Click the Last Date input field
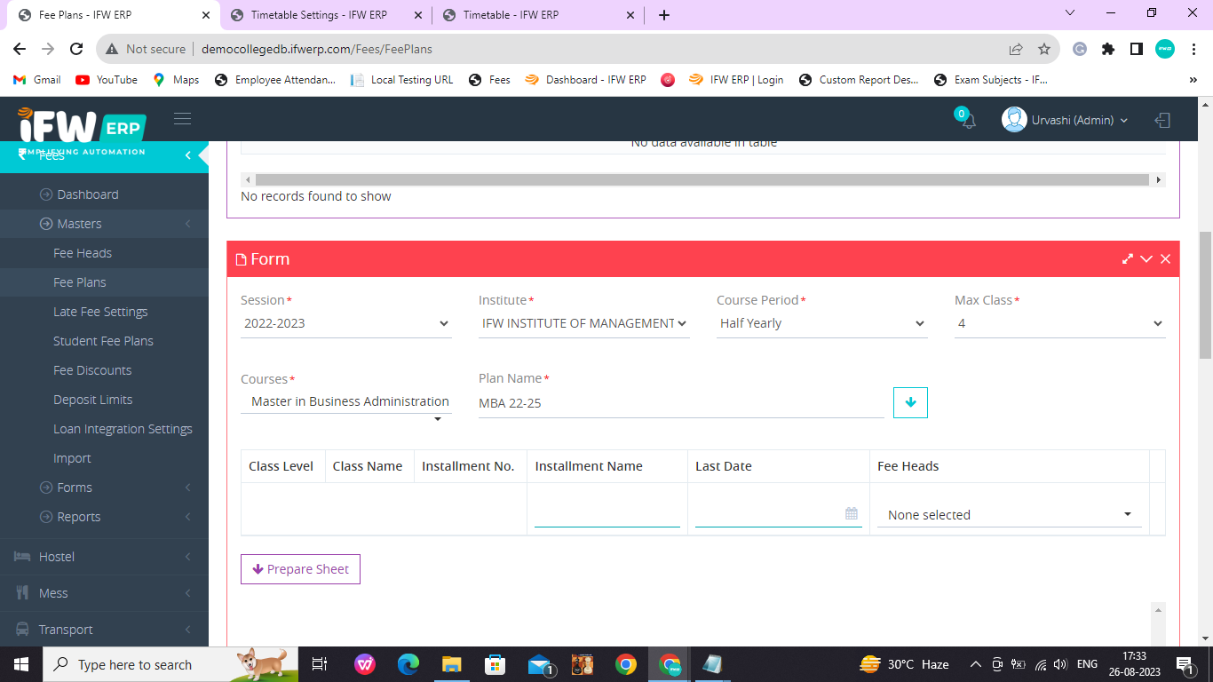The width and height of the screenshot is (1213, 682). pyautogui.click(x=779, y=514)
